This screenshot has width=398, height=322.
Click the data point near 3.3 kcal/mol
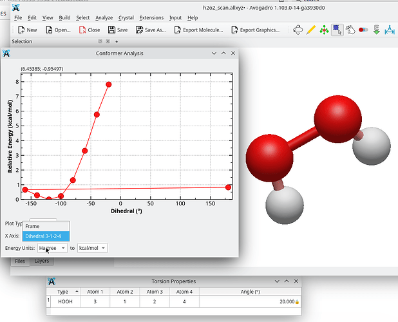point(85,151)
